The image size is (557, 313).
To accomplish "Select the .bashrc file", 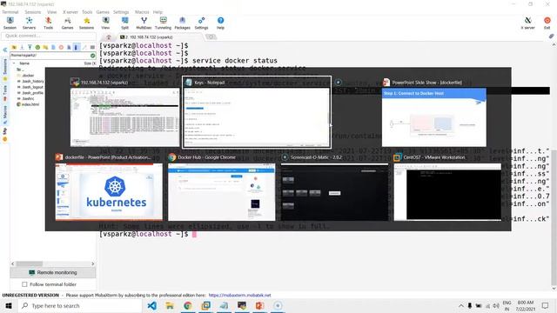I will pos(26,98).
